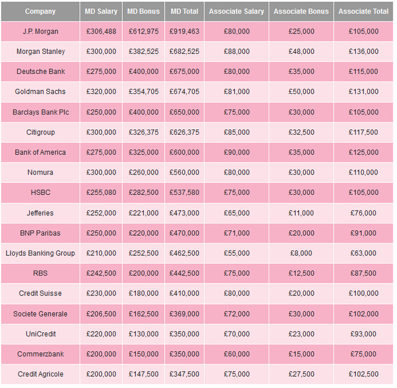Click Morgan Stanley Associate Total £136,000
This screenshot has width=397, height=388.
(x=364, y=52)
